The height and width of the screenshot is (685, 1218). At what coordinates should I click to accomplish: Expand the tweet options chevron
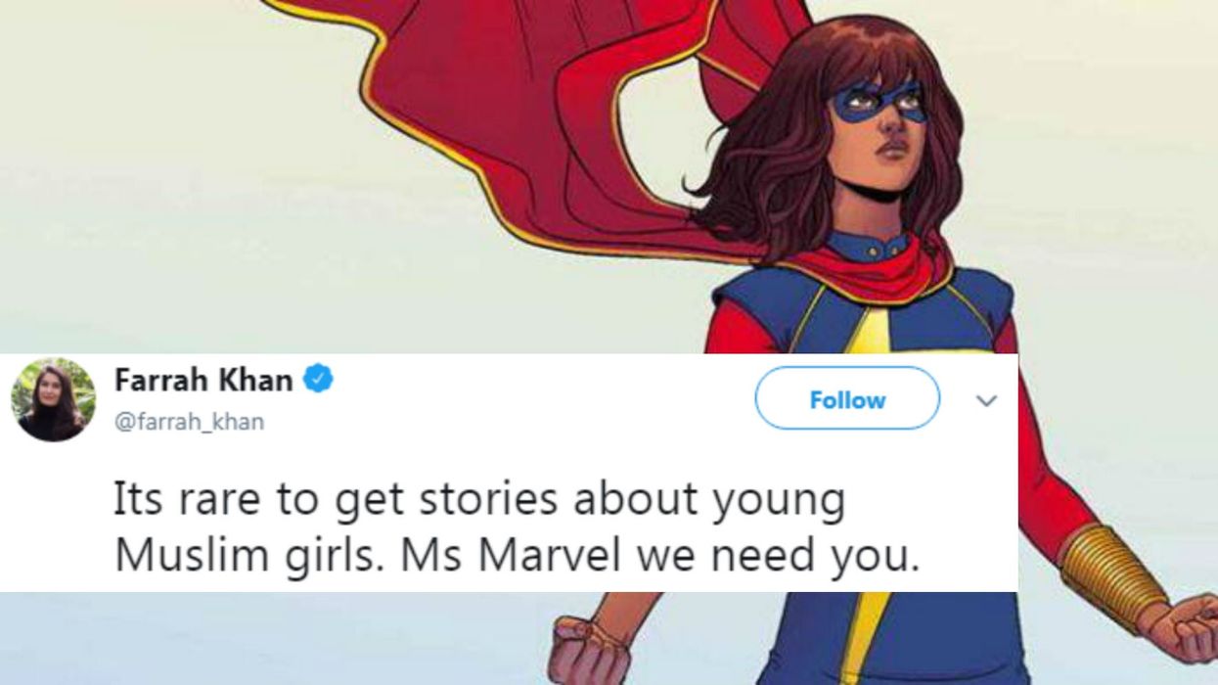click(x=986, y=400)
